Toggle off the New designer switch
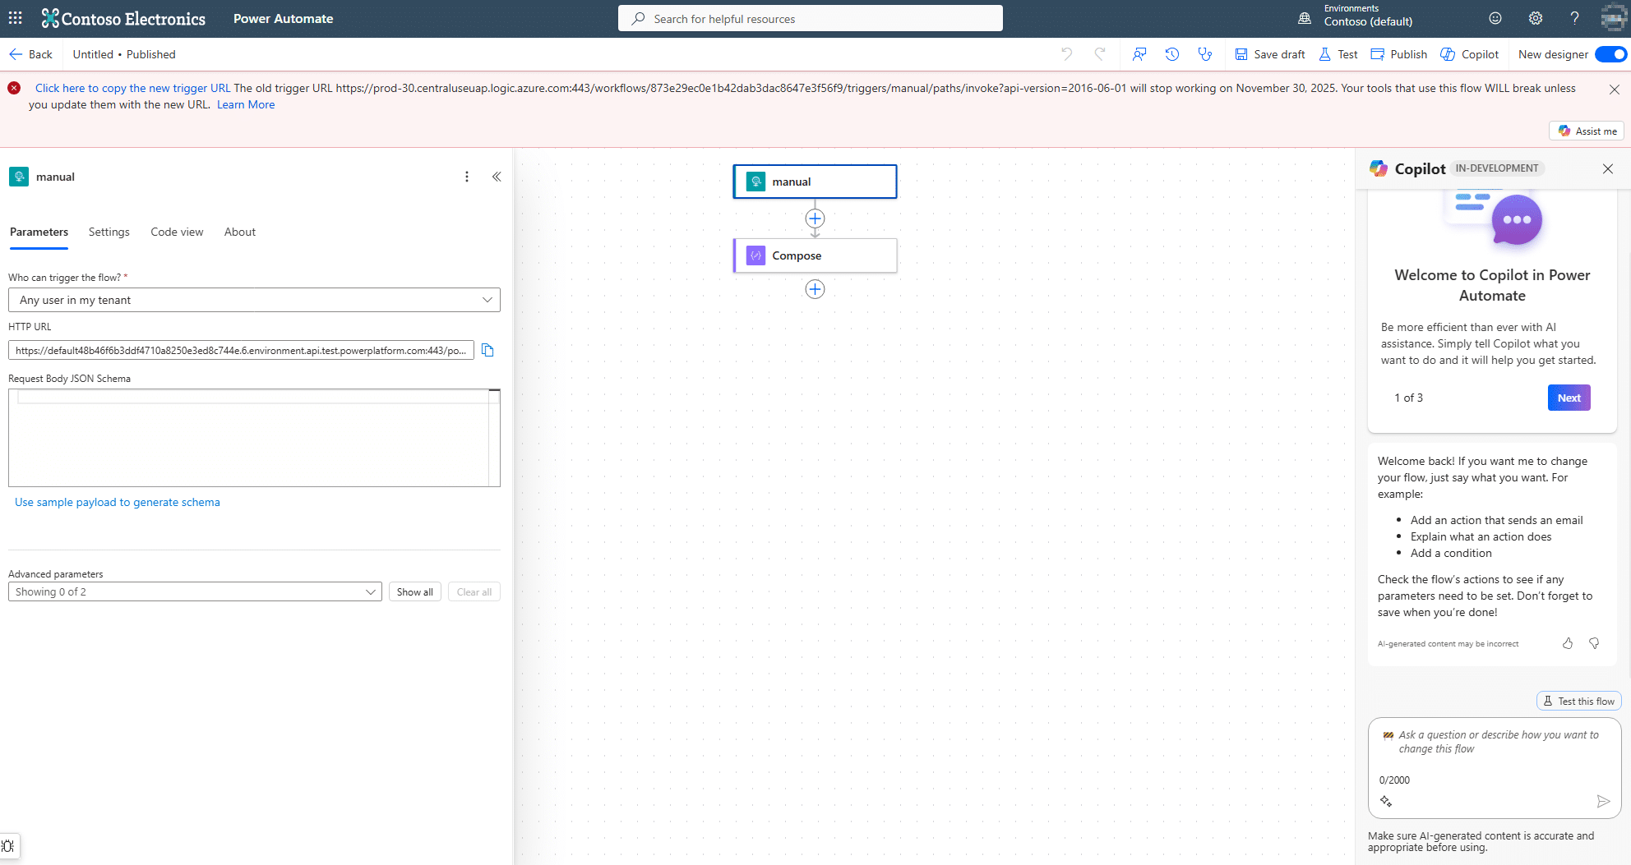Screen dimensions: 1631x865 [1610, 54]
